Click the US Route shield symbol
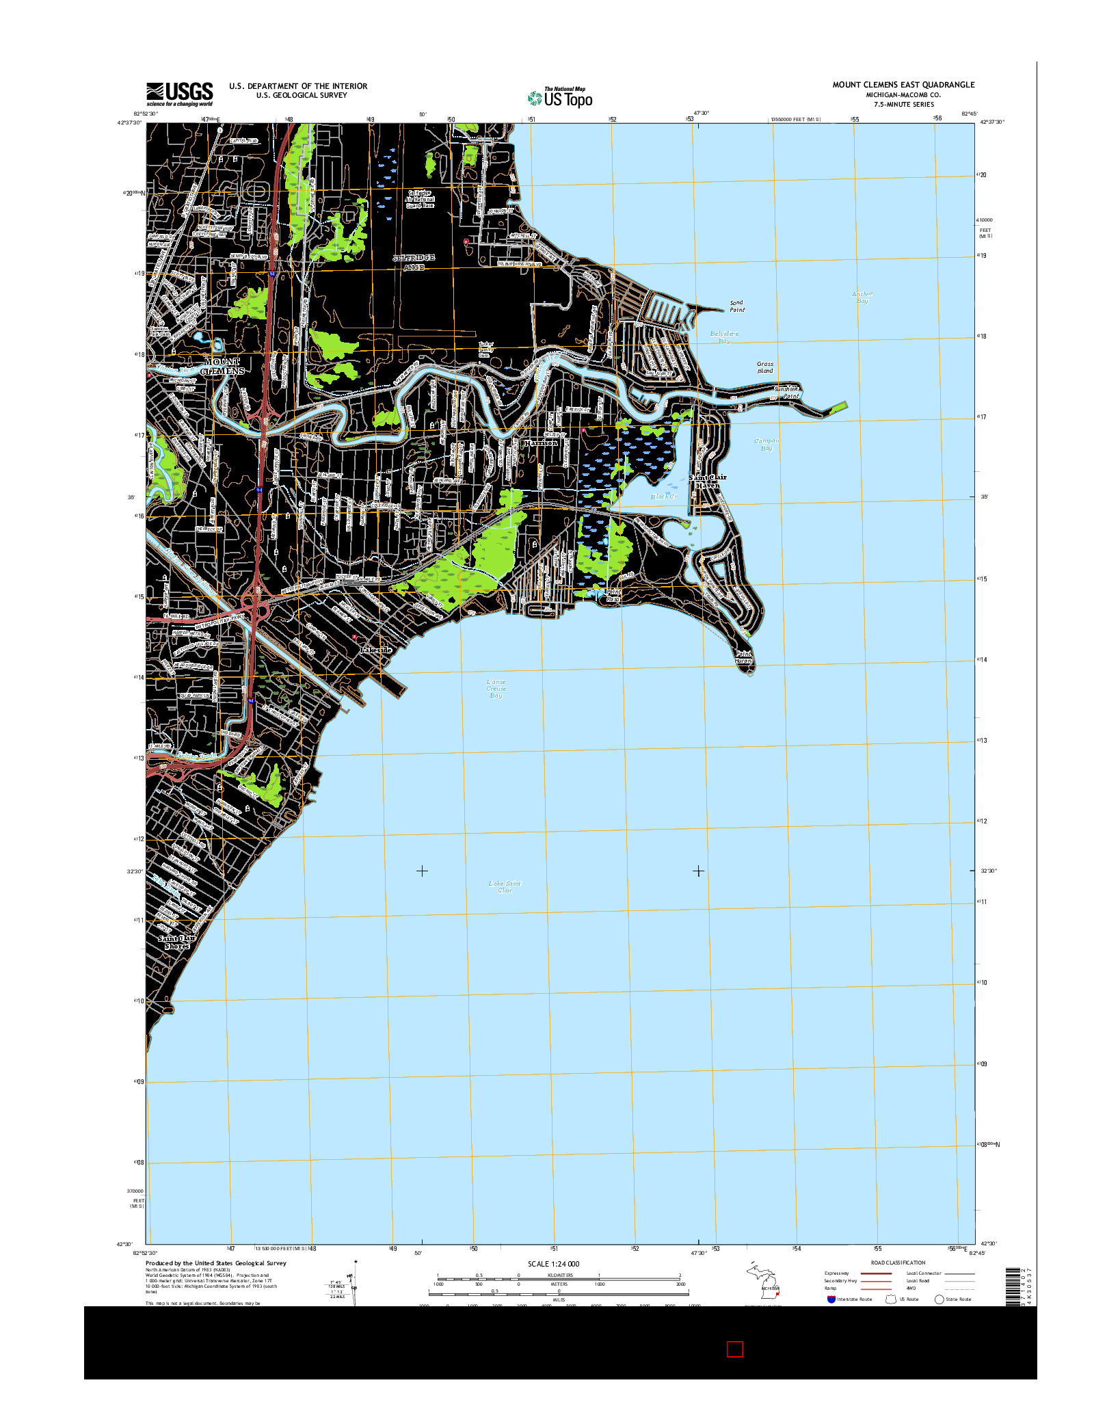This screenshot has width=1120, height=1428. (x=890, y=1299)
